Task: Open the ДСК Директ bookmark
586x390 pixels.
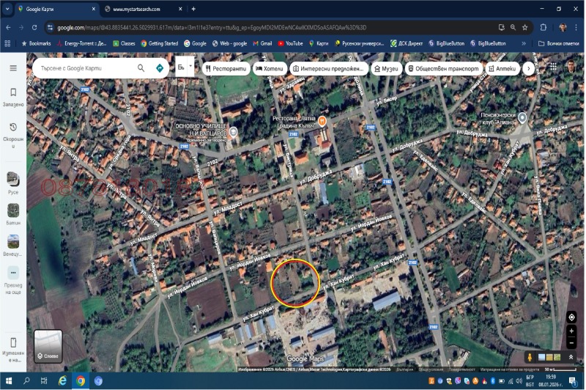Action: point(407,43)
